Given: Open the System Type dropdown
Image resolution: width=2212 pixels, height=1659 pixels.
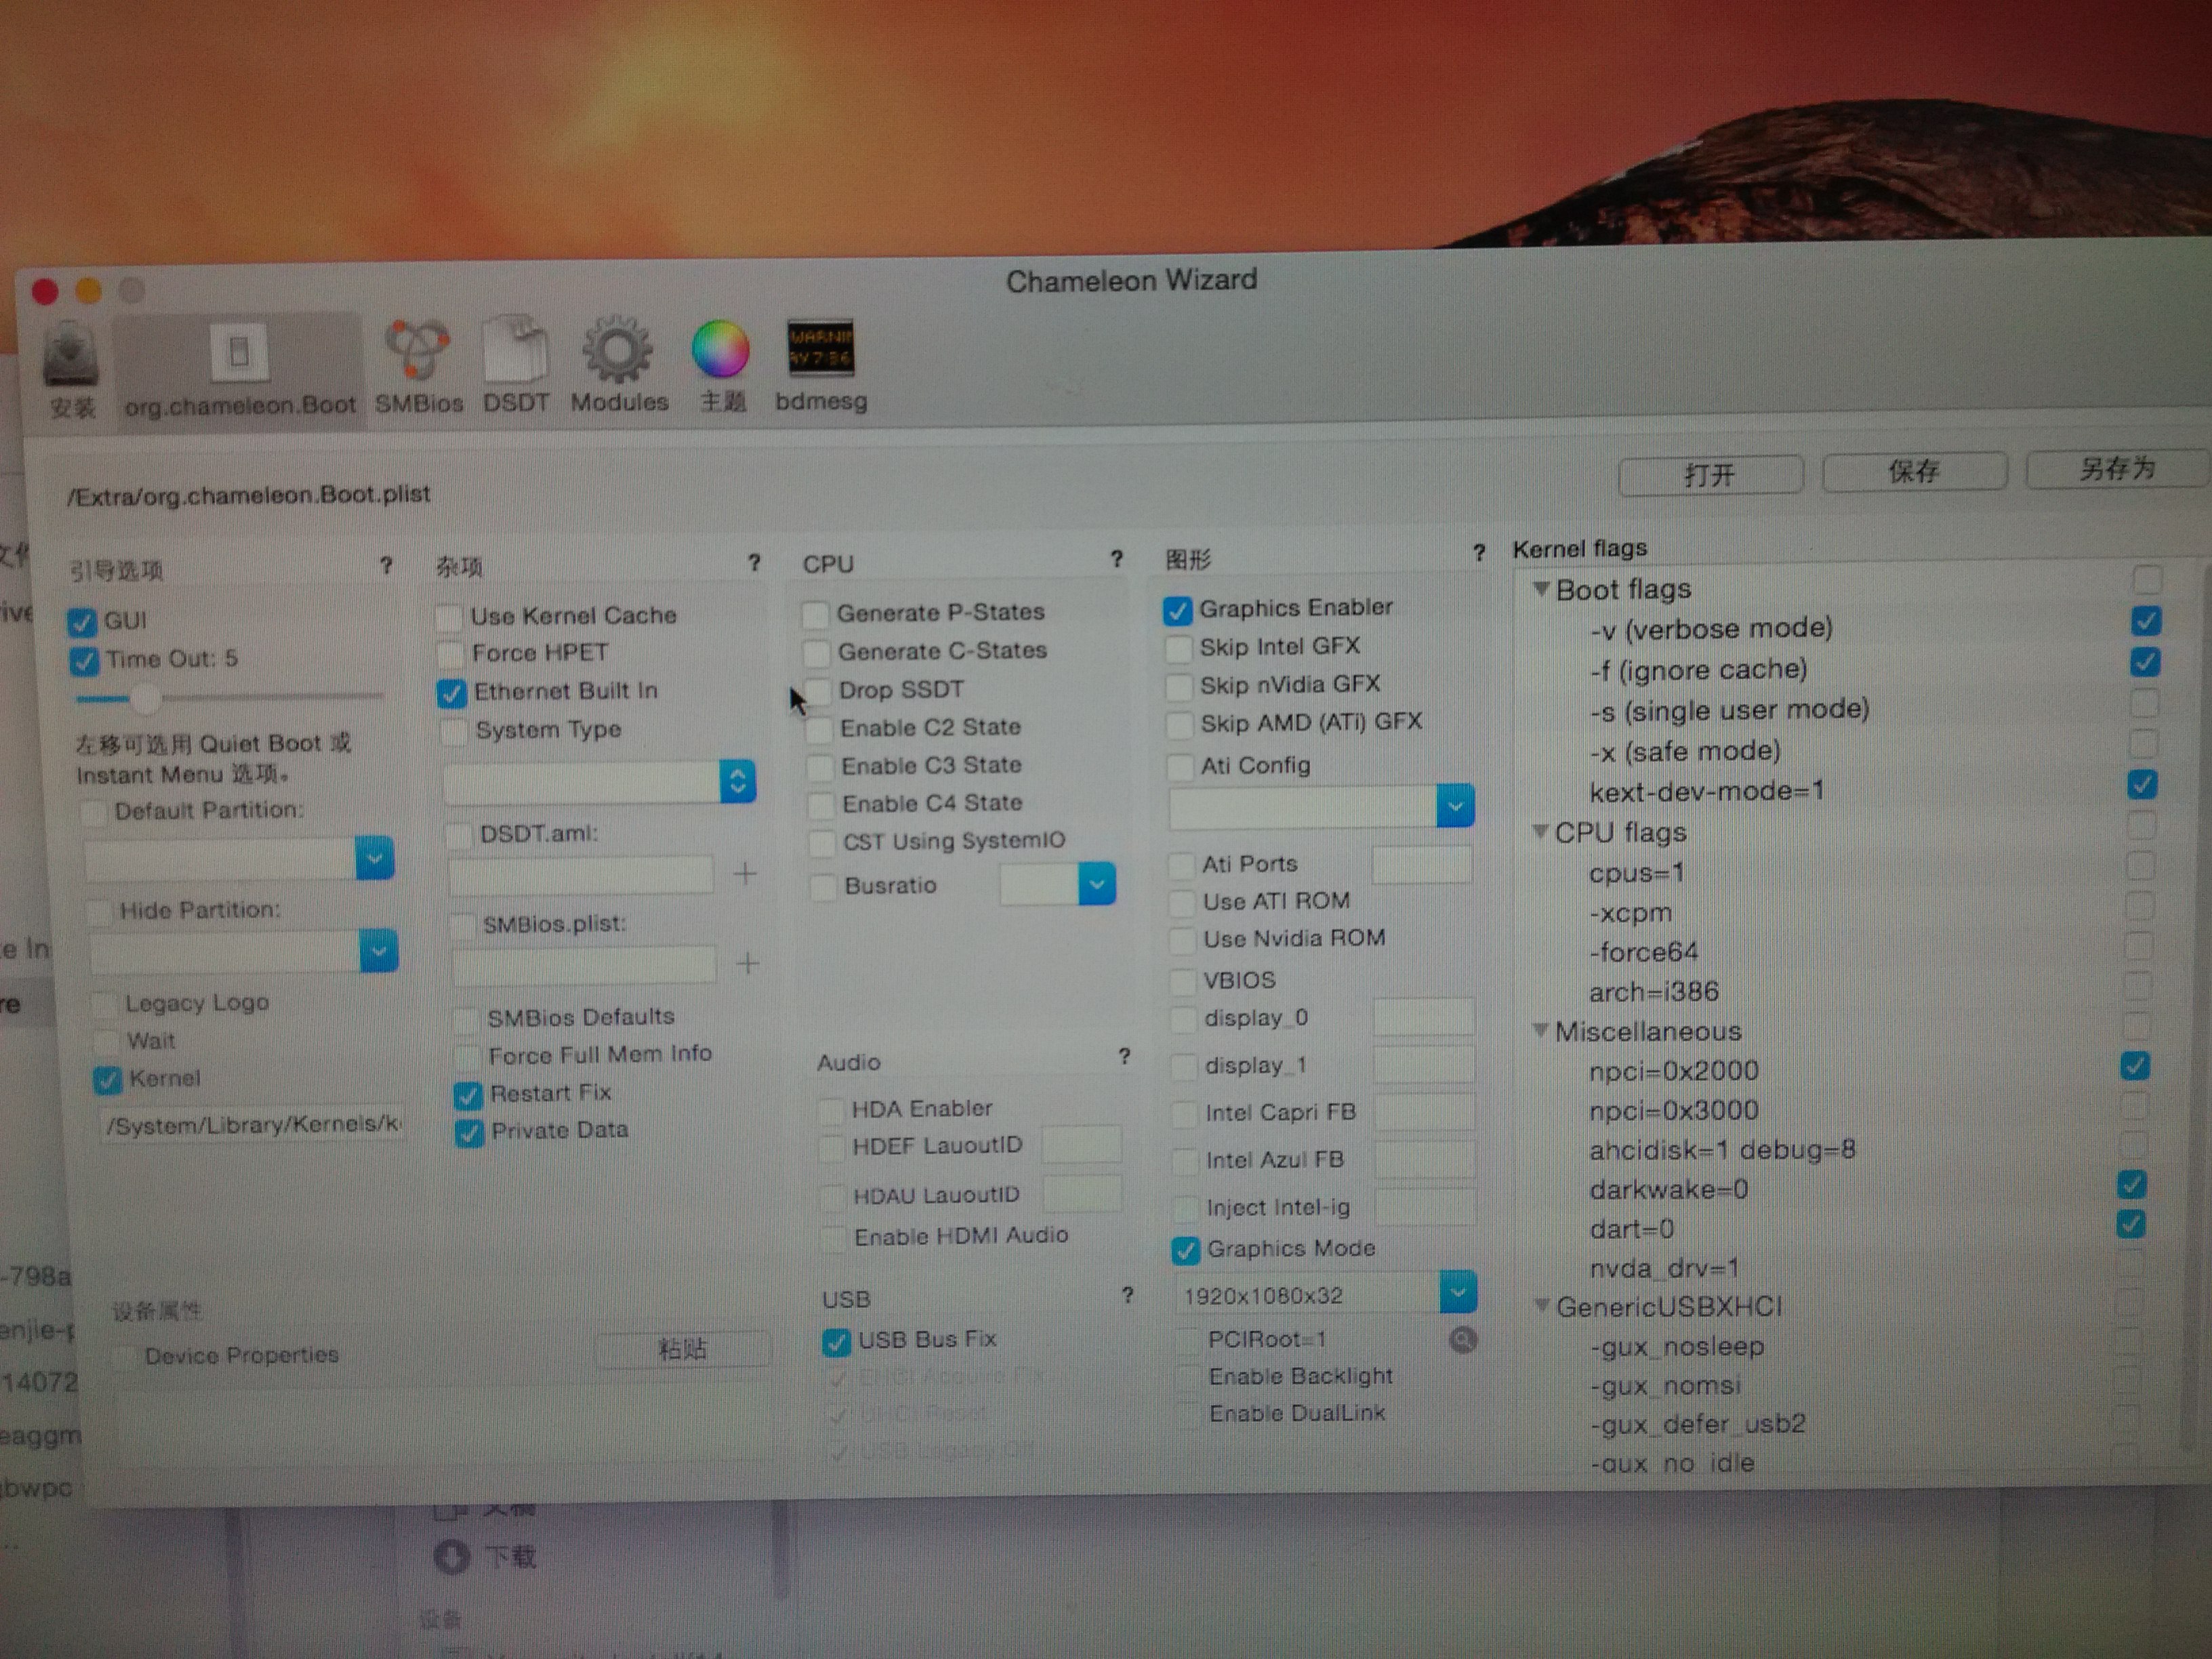Looking at the screenshot, I should pos(737,781).
